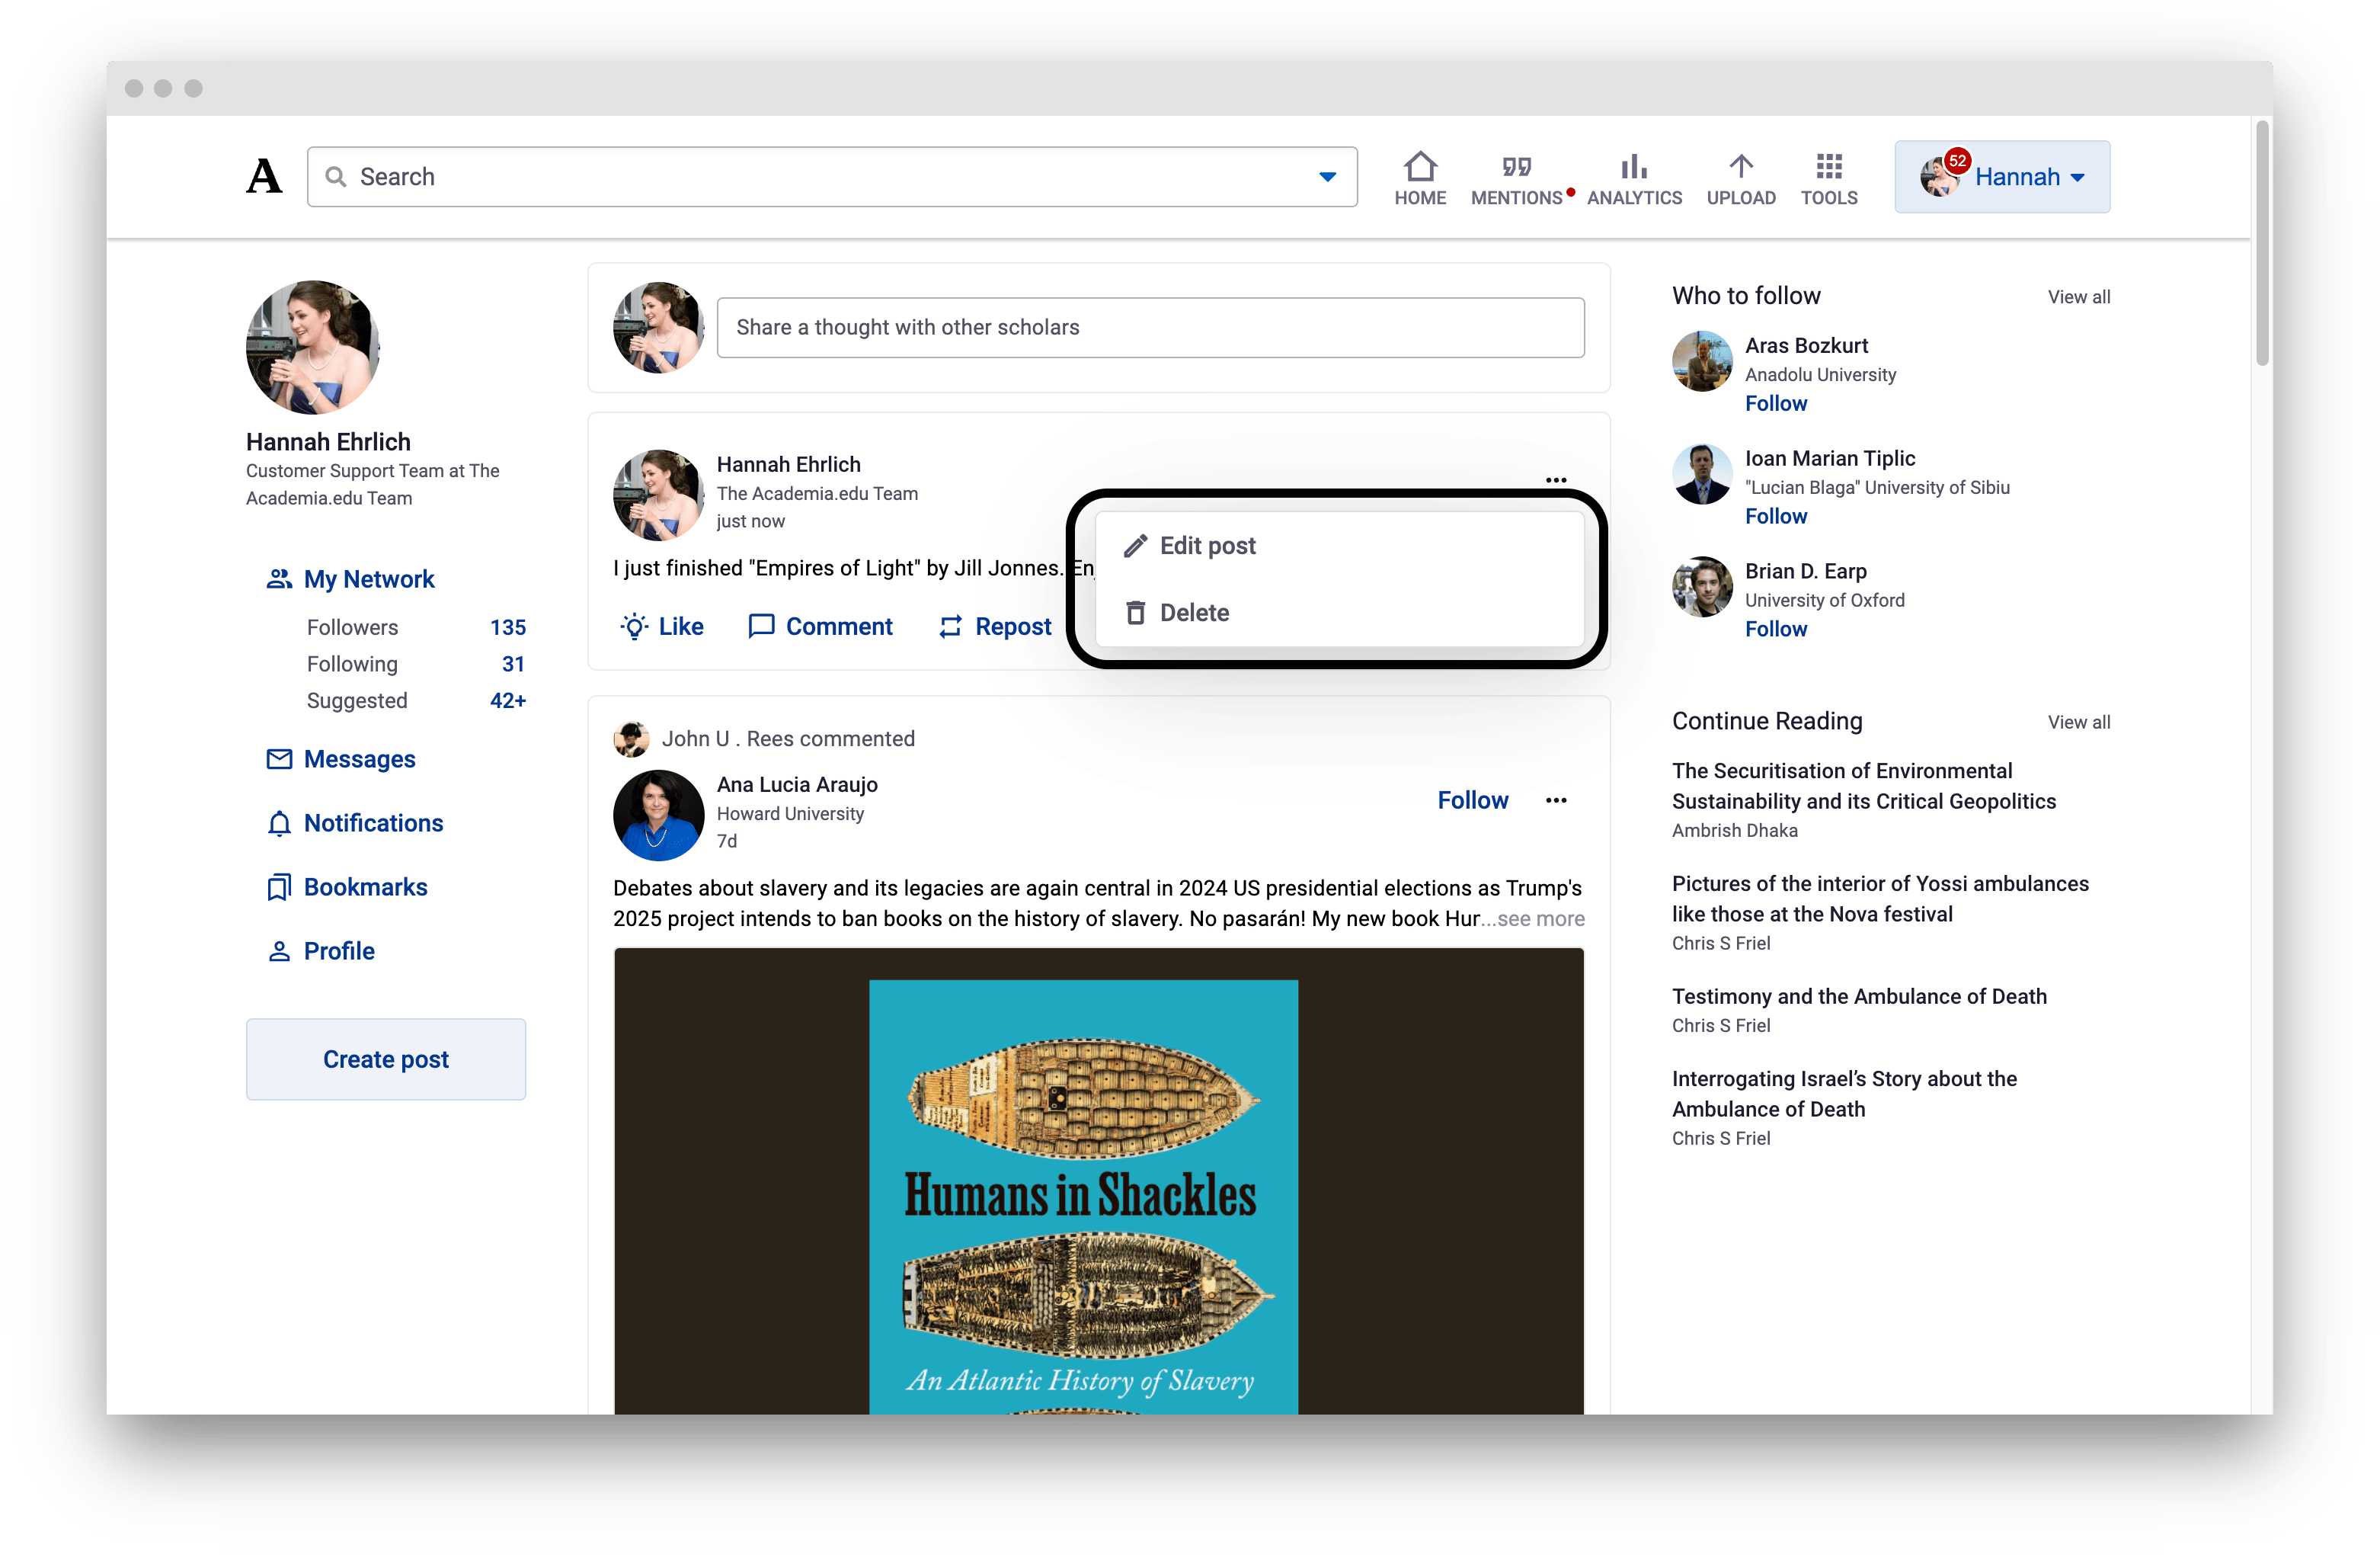This screenshot has height=1567, width=2380.
Task: Open Bookmarks in the left sidebar
Action: pyautogui.click(x=365, y=886)
